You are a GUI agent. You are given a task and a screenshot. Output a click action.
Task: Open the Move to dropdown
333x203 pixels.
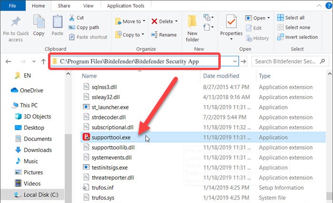(x=130, y=21)
